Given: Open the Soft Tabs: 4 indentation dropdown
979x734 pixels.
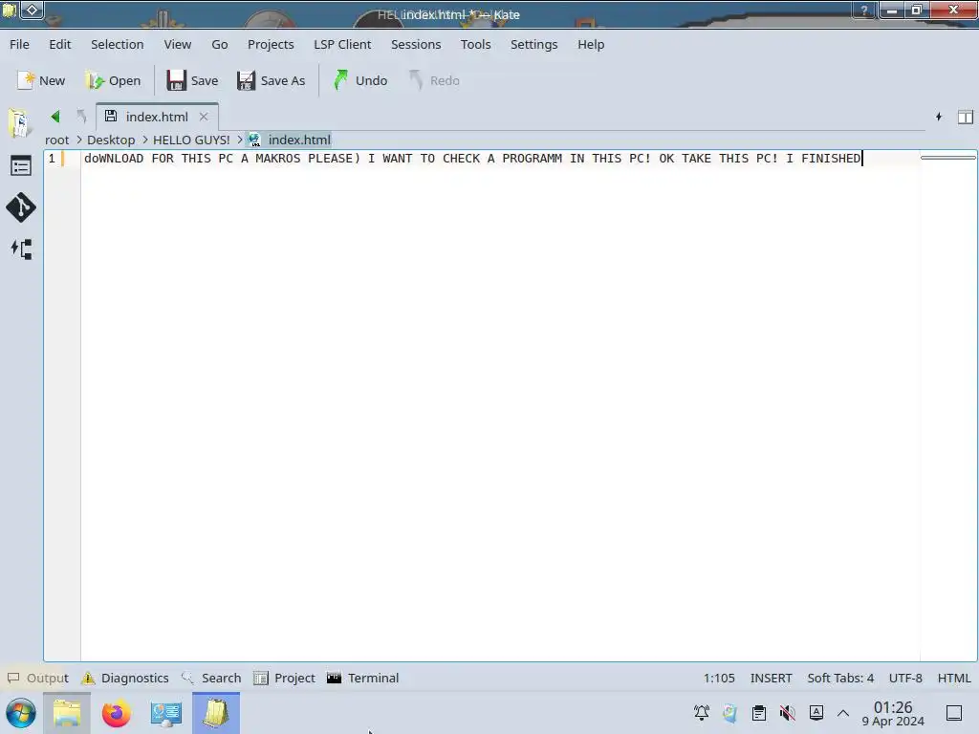Looking at the screenshot, I should point(840,679).
